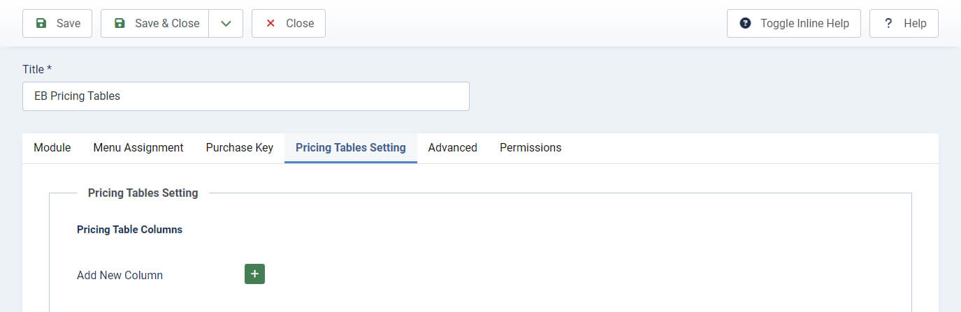The width and height of the screenshot is (961, 312).
Task: Click the floppy disk icon on Save
Action: (x=41, y=23)
